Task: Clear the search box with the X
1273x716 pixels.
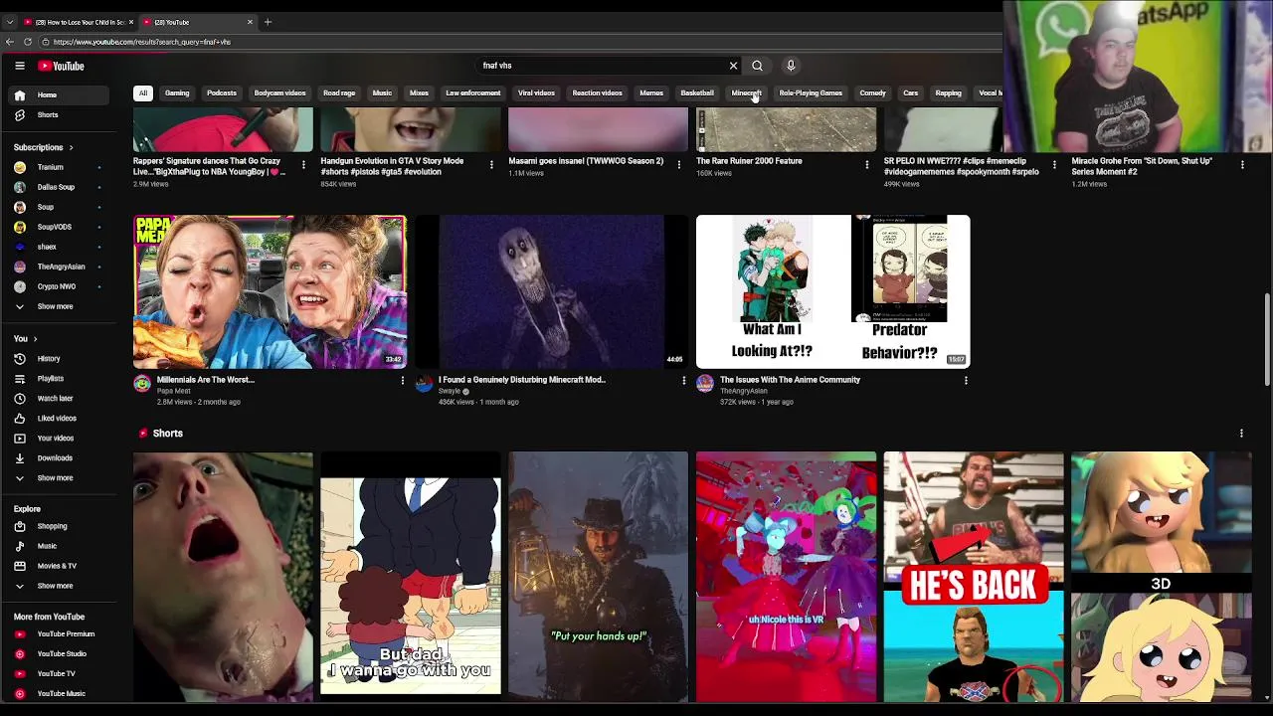Action: click(733, 66)
